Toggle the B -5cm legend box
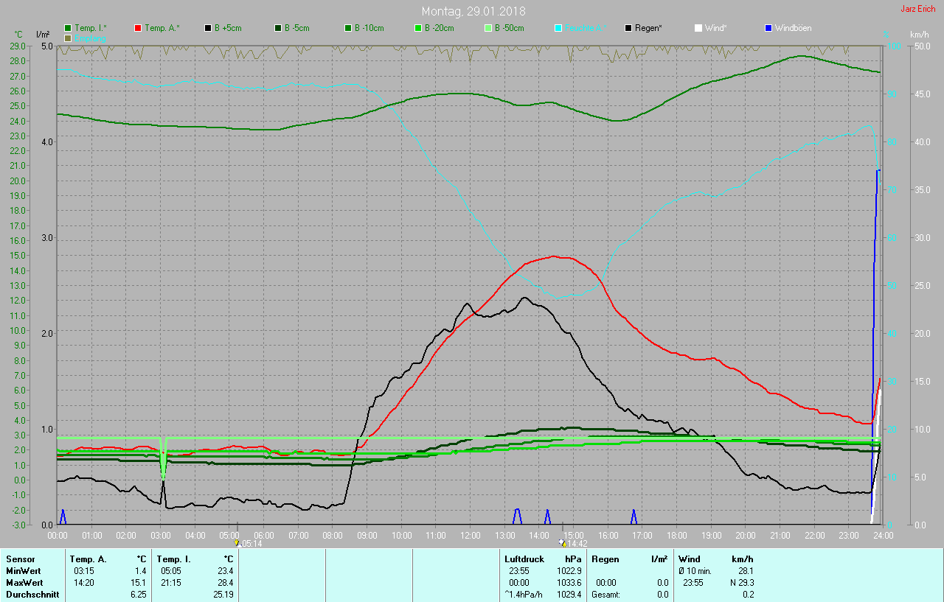The height and width of the screenshot is (602, 944). 279,28
